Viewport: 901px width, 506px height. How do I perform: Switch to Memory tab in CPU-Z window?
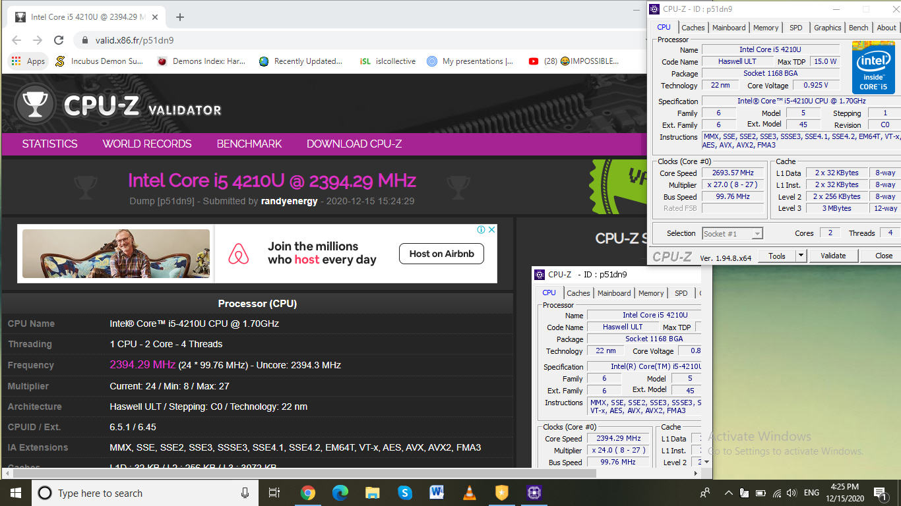click(x=766, y=28)
